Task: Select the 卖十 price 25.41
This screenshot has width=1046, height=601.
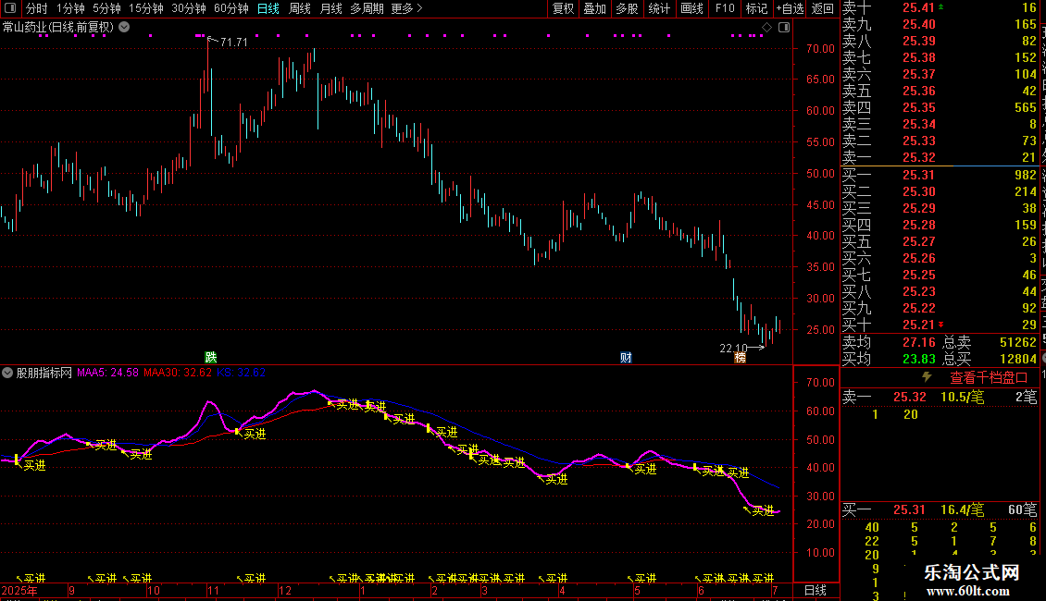Action: click(x=918, y=7)
